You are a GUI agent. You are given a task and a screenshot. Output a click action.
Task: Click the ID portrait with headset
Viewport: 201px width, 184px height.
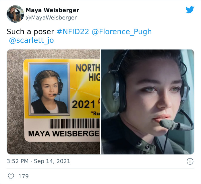tap(49, 89)
